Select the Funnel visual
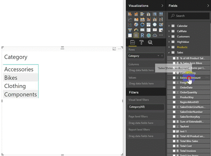211x156 pixels. point(130,30)
